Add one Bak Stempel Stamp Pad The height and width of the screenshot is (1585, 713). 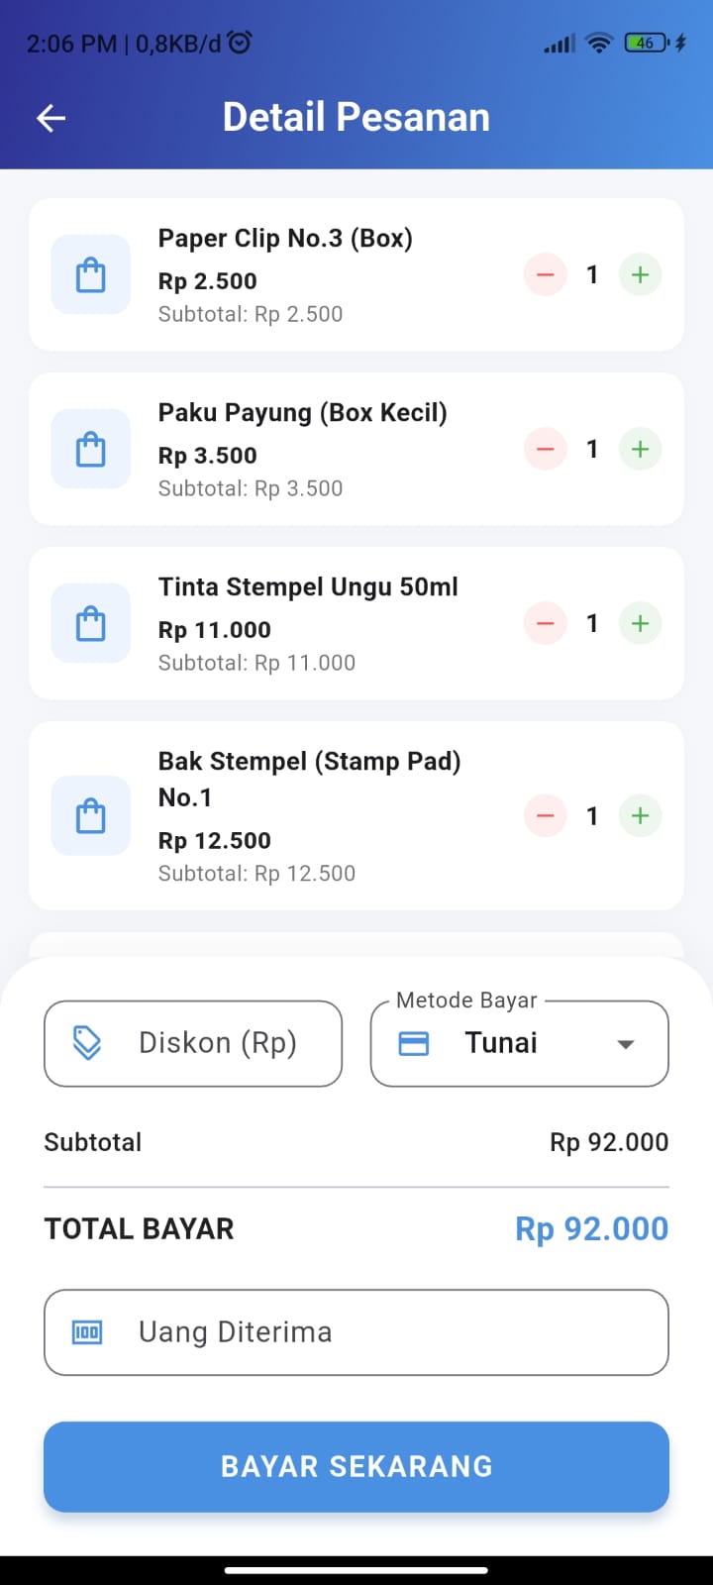[x=640, y=815]
